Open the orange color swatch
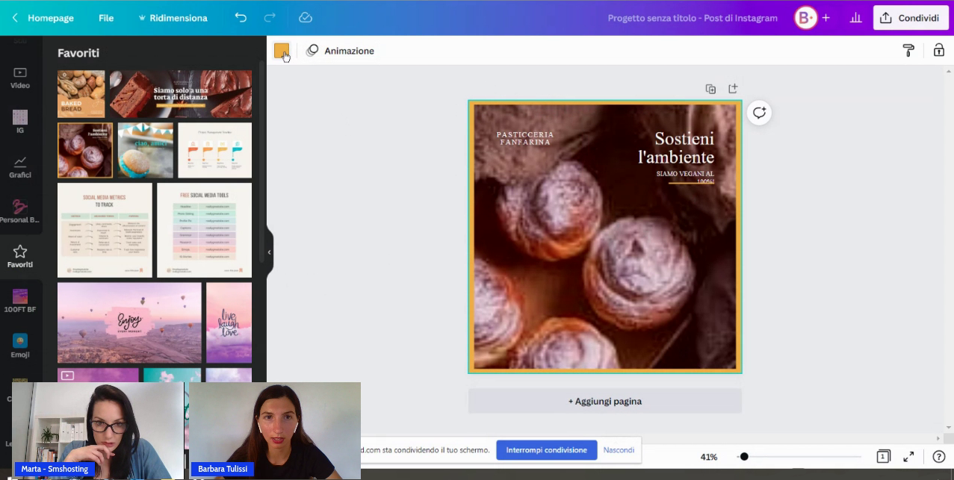This screenshot has width=954, height=480. tap(281, 51)
